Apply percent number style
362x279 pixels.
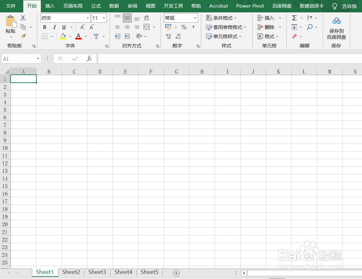[x=184, y=27]
